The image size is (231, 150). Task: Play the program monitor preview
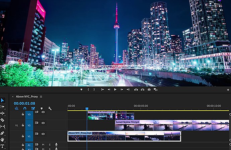[x=115, y=89]
